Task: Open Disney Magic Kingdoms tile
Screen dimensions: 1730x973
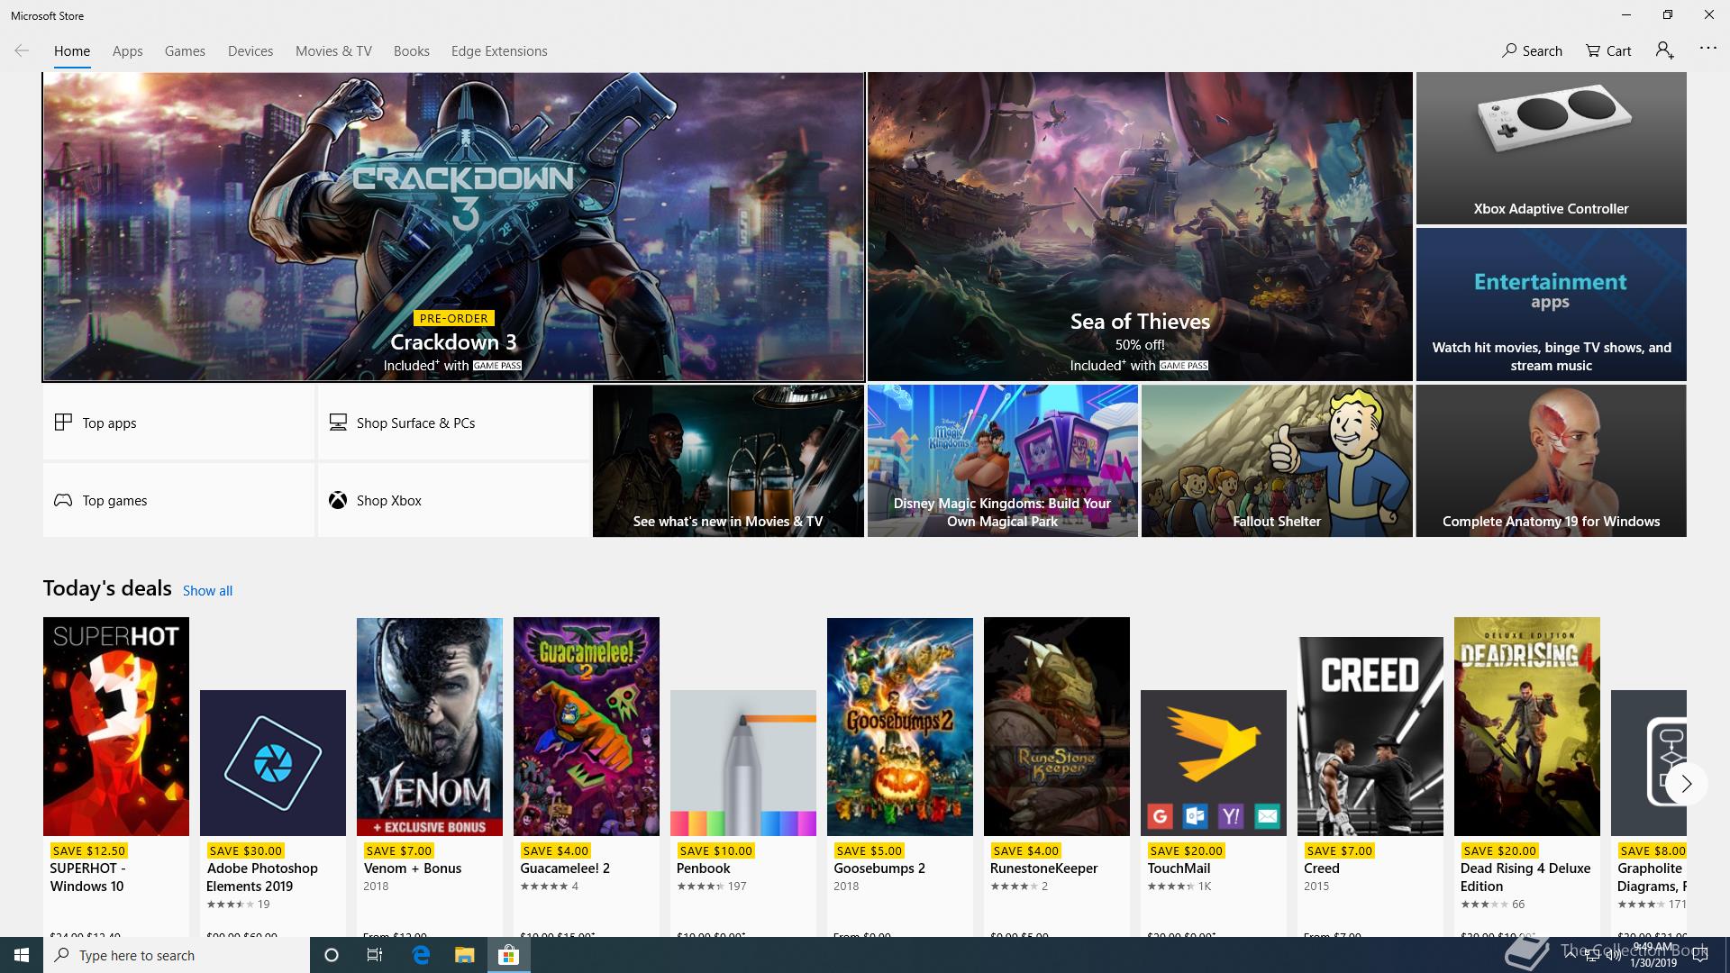Action: (x=1002, y=461)
